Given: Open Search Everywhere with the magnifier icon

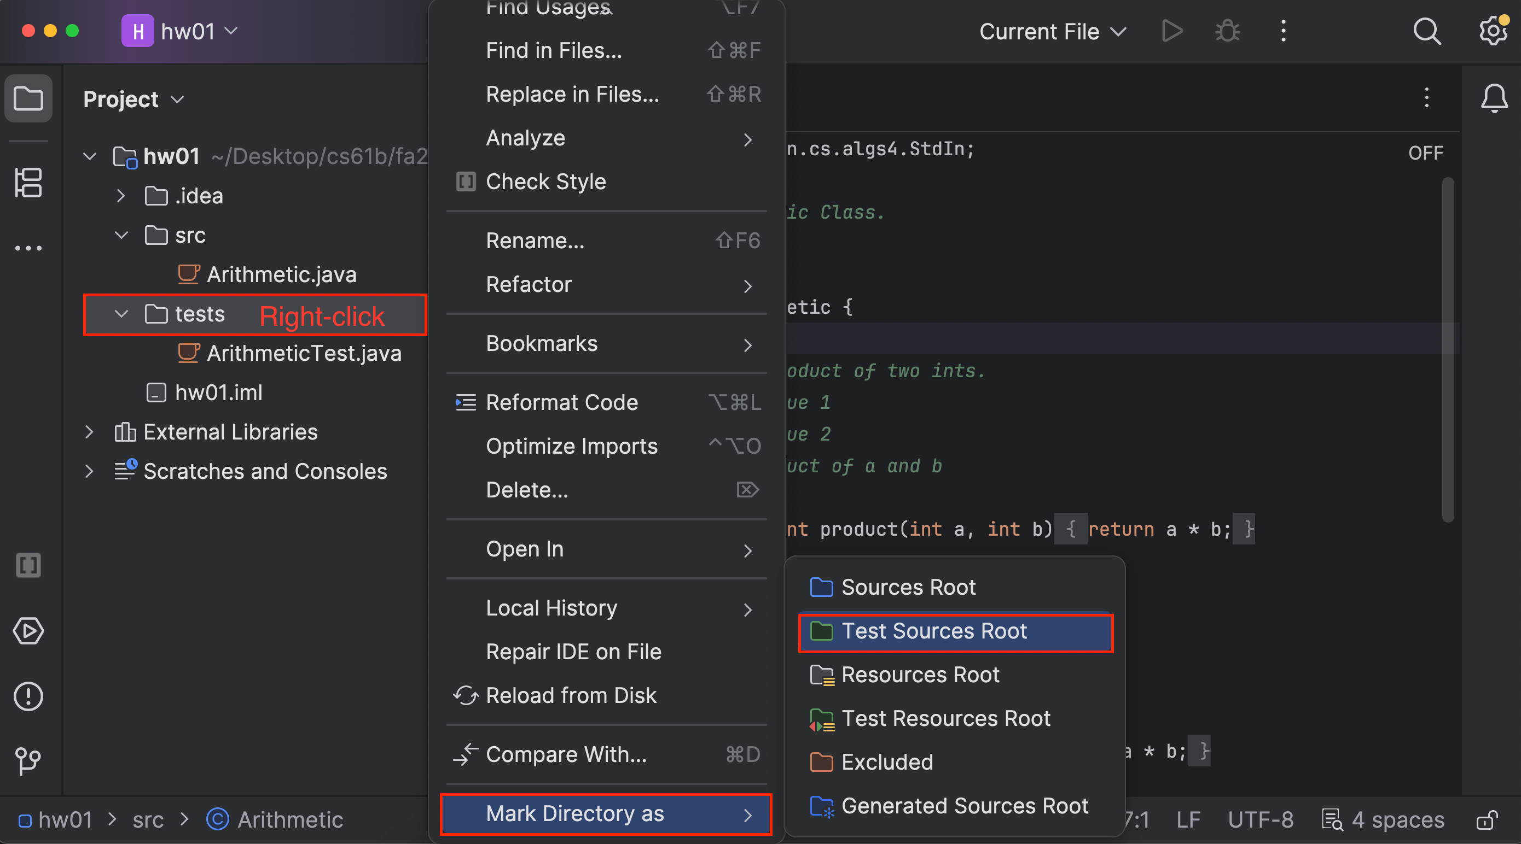Looking at the screenshot, I should tap(1427, 31).
